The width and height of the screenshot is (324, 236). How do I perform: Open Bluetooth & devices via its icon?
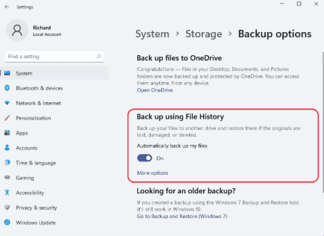[7, 88]
